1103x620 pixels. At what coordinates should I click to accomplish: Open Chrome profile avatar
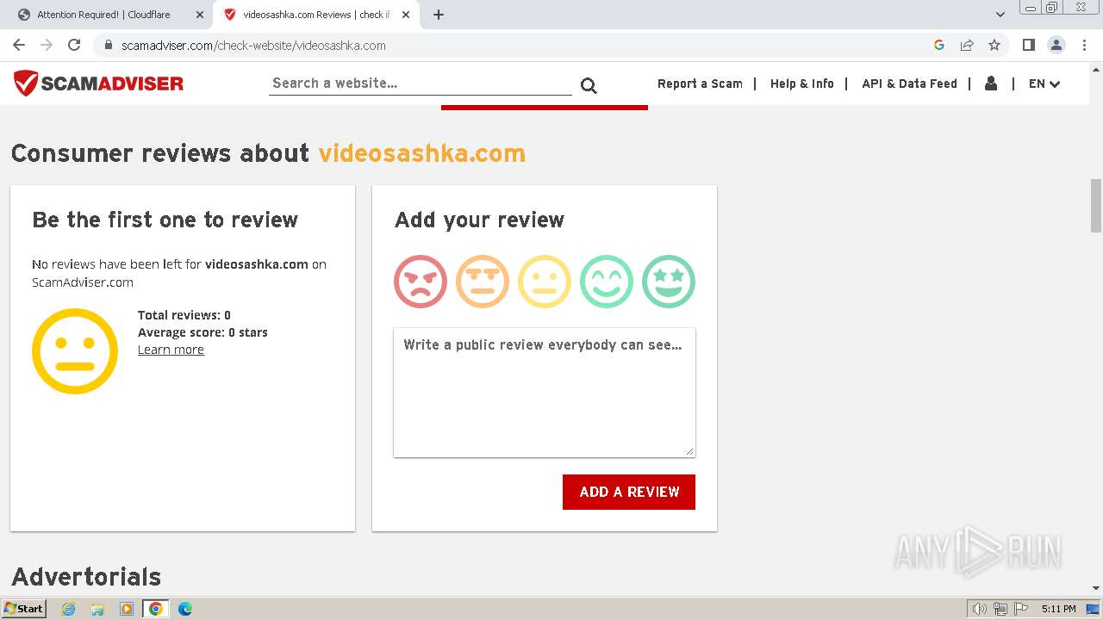[1056, 45]
